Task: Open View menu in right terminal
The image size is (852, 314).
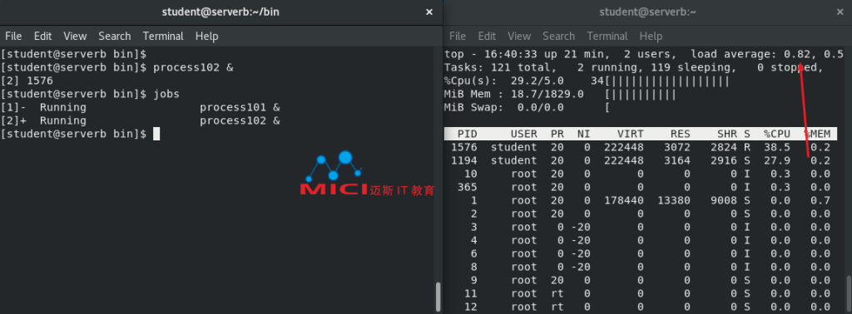Action: (x=519, y=37)
